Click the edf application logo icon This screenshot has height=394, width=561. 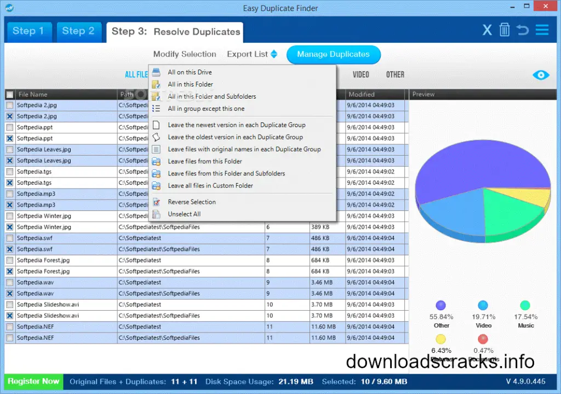pyautogui.click(x=9, y=8)
